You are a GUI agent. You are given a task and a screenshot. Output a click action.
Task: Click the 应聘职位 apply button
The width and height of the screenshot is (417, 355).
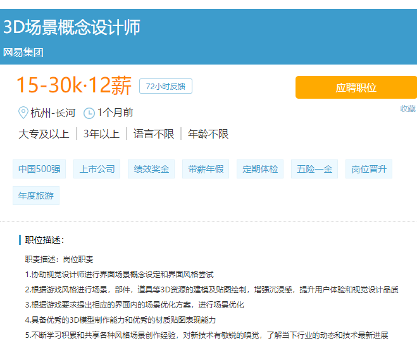[356, 87]
